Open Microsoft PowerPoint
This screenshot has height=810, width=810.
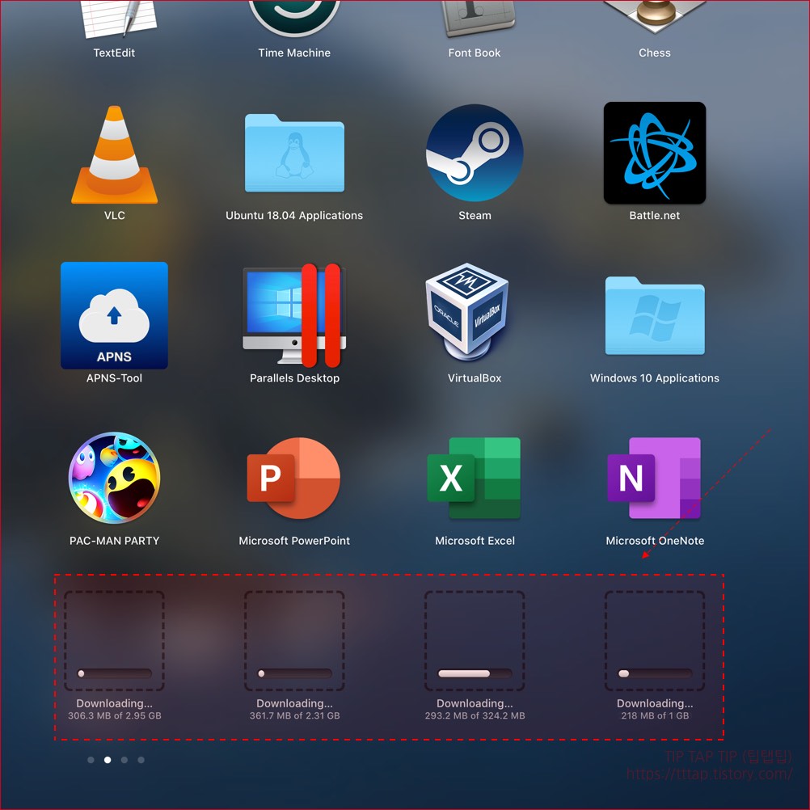tap(293, 479)
